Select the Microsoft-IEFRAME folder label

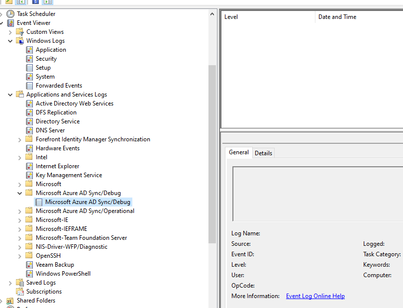[61, 229]
